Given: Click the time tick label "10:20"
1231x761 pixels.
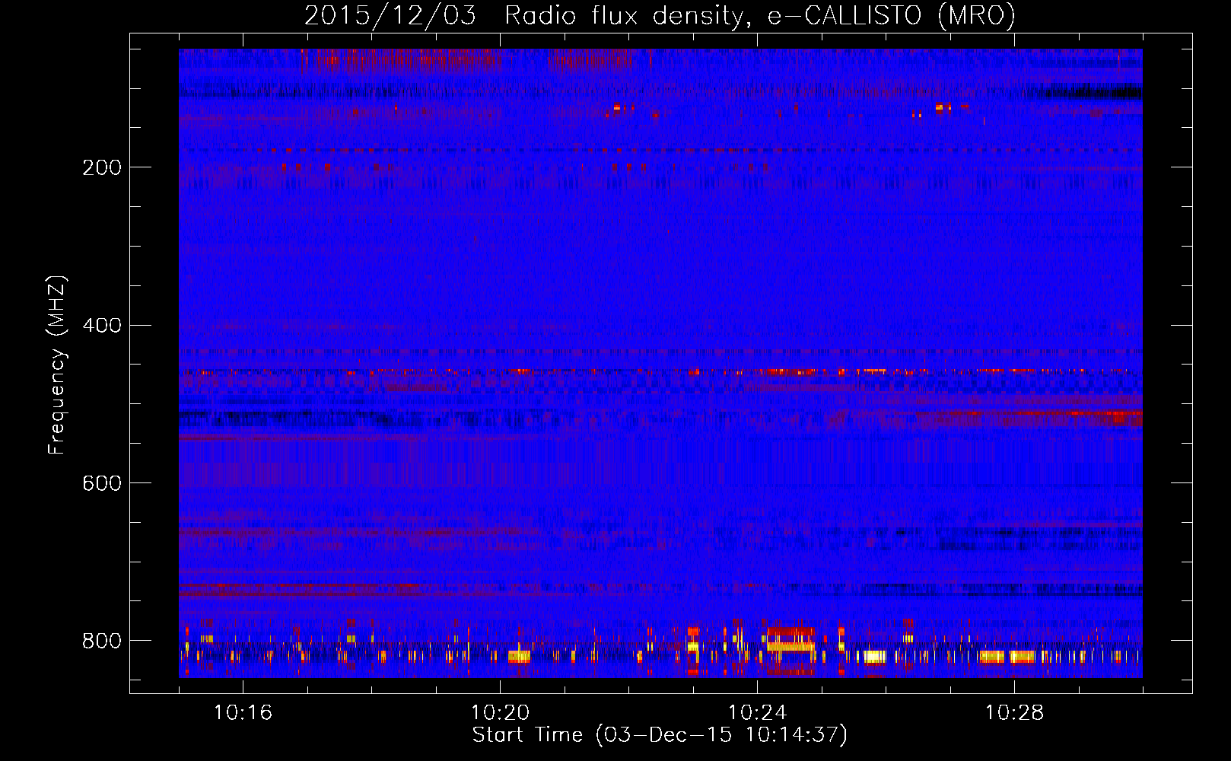Looking at the screenshot, I should pyautogui.click(x=500, y=713).
